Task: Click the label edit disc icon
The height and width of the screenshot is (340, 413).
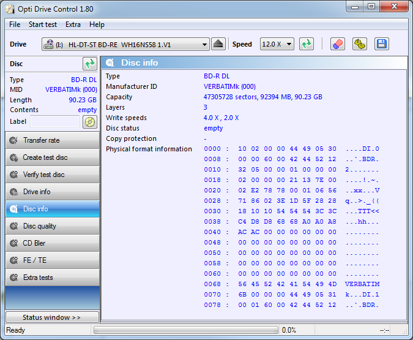Action: [x=90, y=121]
